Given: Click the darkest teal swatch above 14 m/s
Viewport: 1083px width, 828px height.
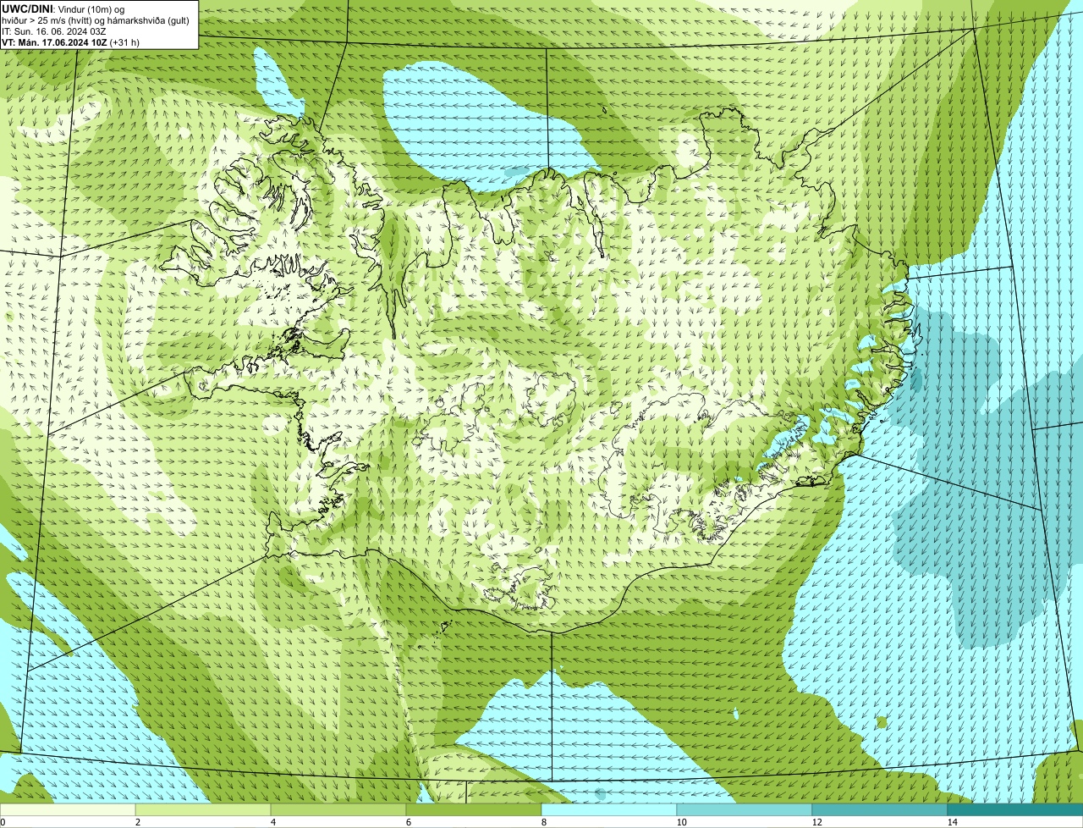Looking at the screenshot, I should [x=1015, y=809].
